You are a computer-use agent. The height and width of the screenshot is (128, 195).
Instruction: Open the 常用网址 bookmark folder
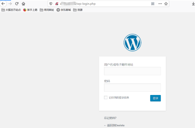(x=47, y=10)
